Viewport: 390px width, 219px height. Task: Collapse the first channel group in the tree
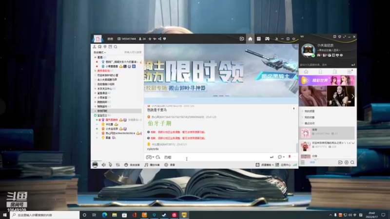click(x=95, y=57)
